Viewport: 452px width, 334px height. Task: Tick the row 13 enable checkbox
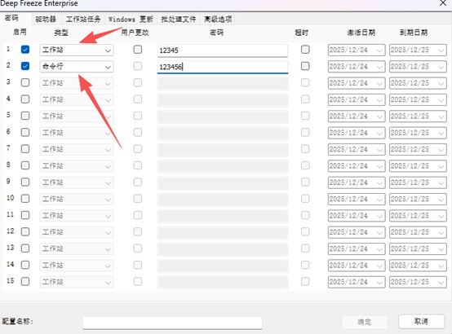[25, 248]
